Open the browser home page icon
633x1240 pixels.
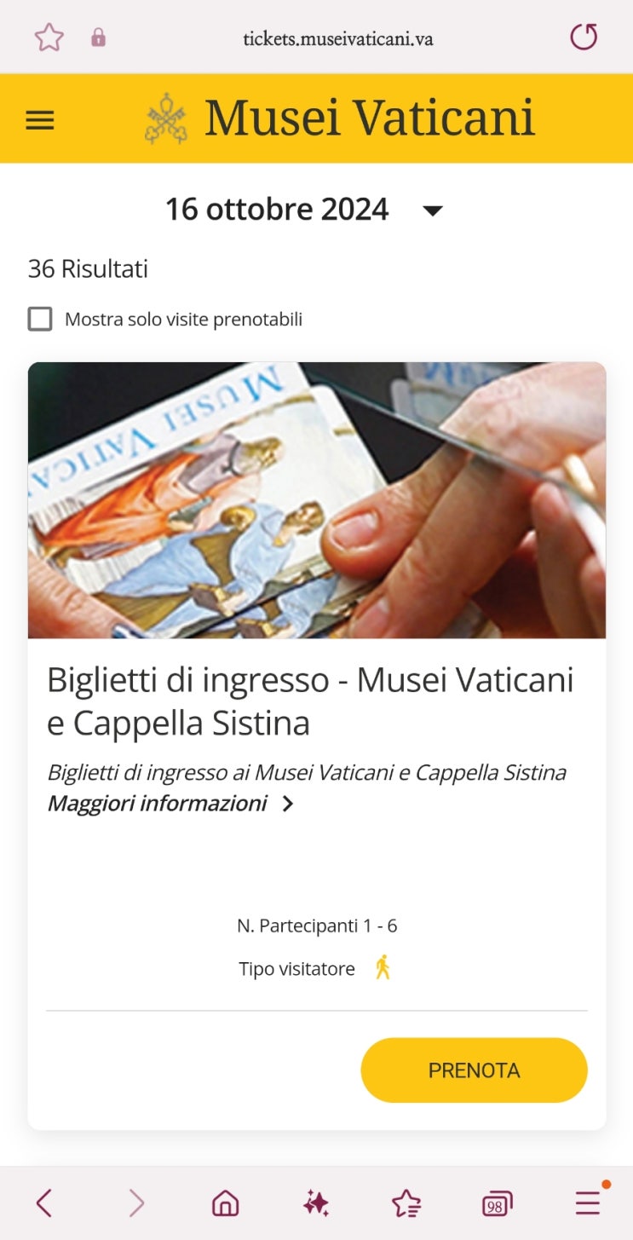[226, 1203]
